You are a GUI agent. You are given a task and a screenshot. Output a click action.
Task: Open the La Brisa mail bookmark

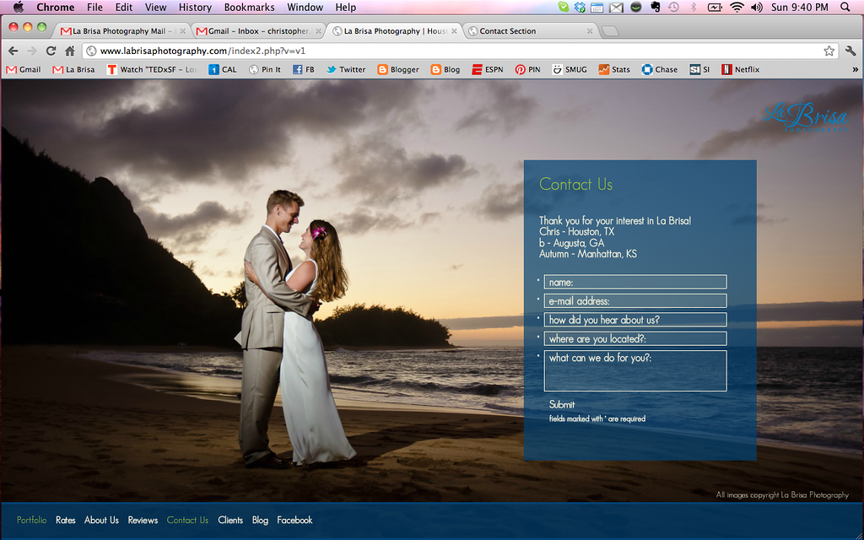(74, 69)
